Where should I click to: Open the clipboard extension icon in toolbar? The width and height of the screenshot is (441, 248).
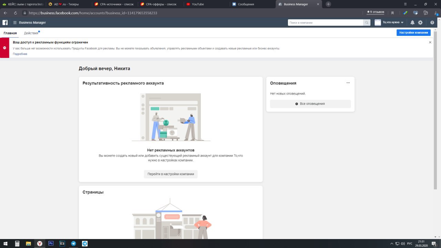[426, 13]
